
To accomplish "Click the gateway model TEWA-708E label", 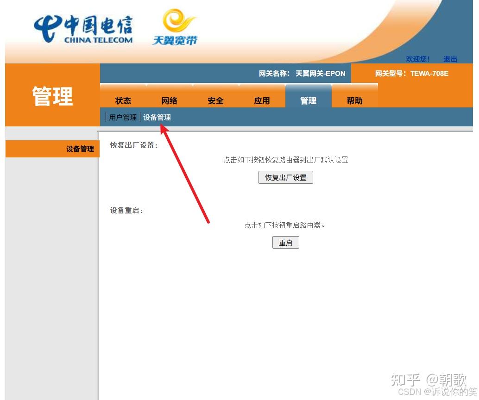I will coord(412,73).
